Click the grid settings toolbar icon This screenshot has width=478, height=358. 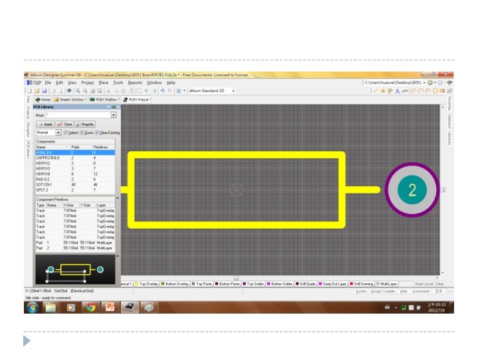179,91
